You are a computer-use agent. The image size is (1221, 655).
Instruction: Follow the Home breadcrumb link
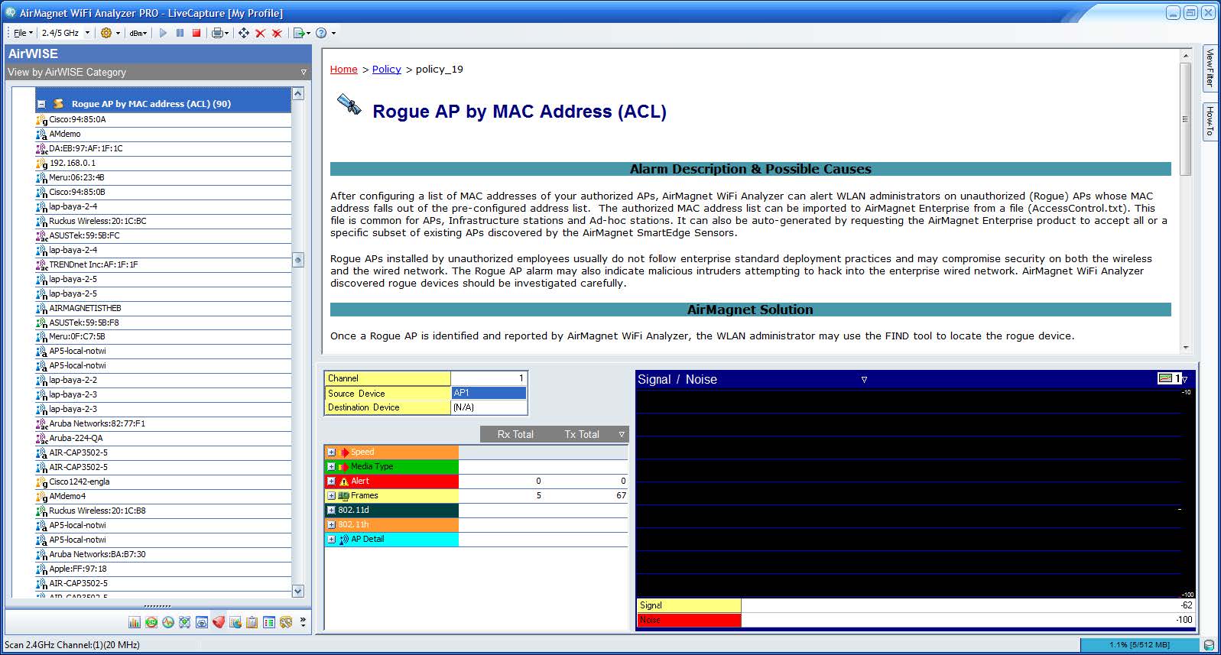[x=344, y=70]
